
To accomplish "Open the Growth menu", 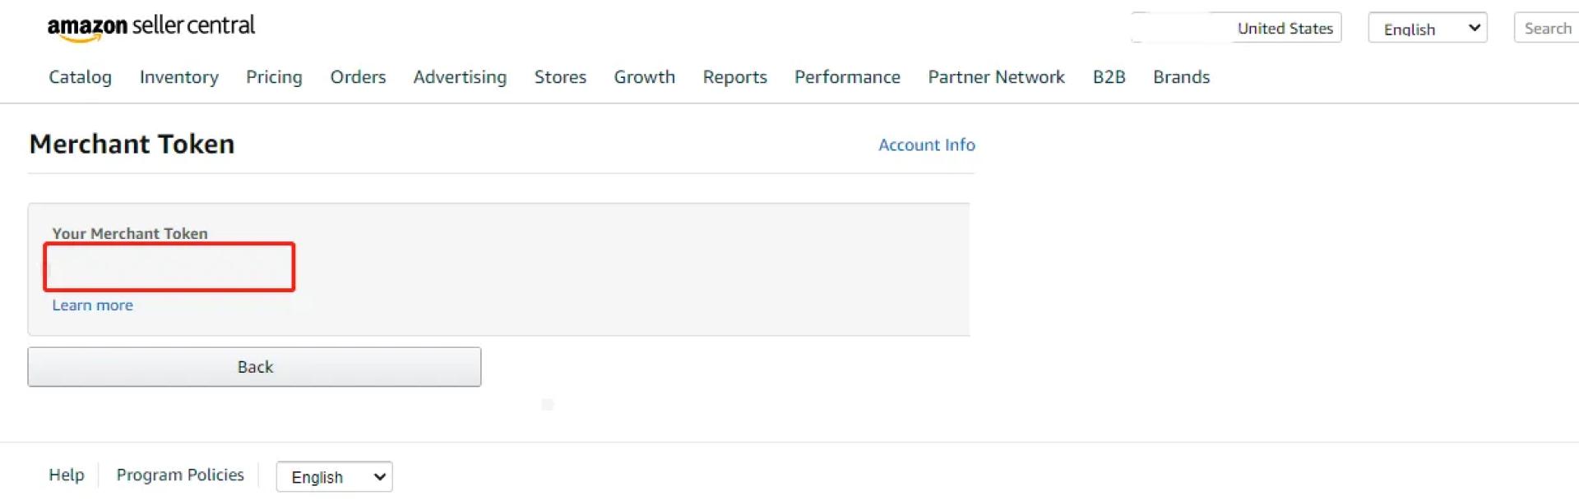I will (x=644, y=77).
